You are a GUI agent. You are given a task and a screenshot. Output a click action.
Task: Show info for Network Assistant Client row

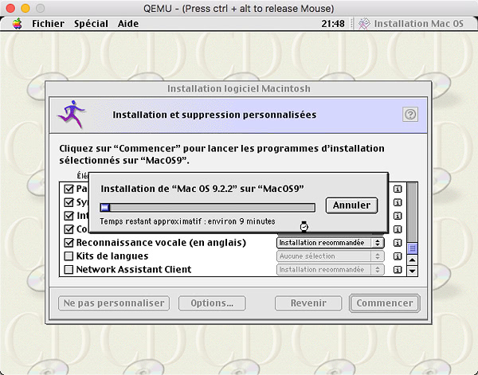[398, 270]
